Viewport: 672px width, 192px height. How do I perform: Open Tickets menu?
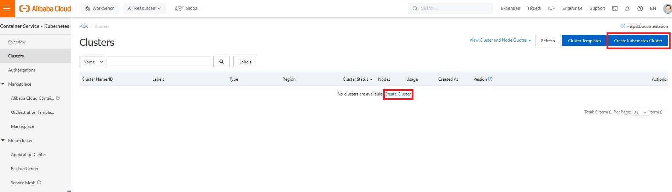534,8
